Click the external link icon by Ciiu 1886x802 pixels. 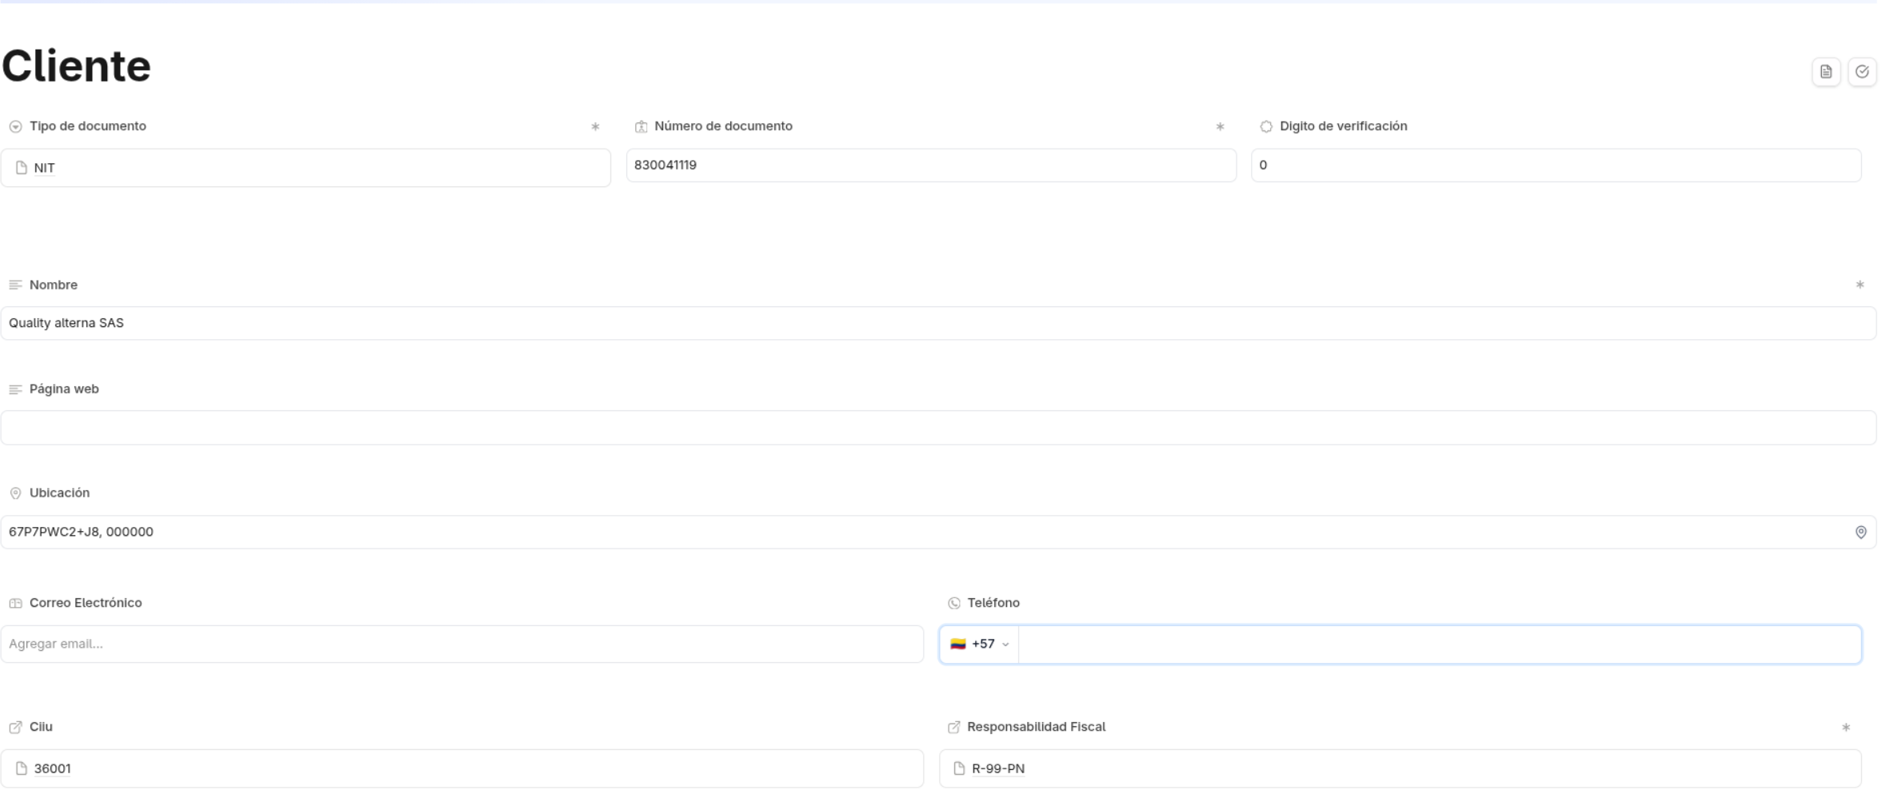click(15, 728)
